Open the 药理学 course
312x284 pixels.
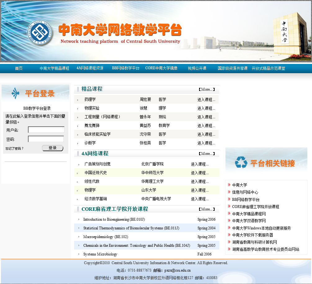[x=90, y=99]
